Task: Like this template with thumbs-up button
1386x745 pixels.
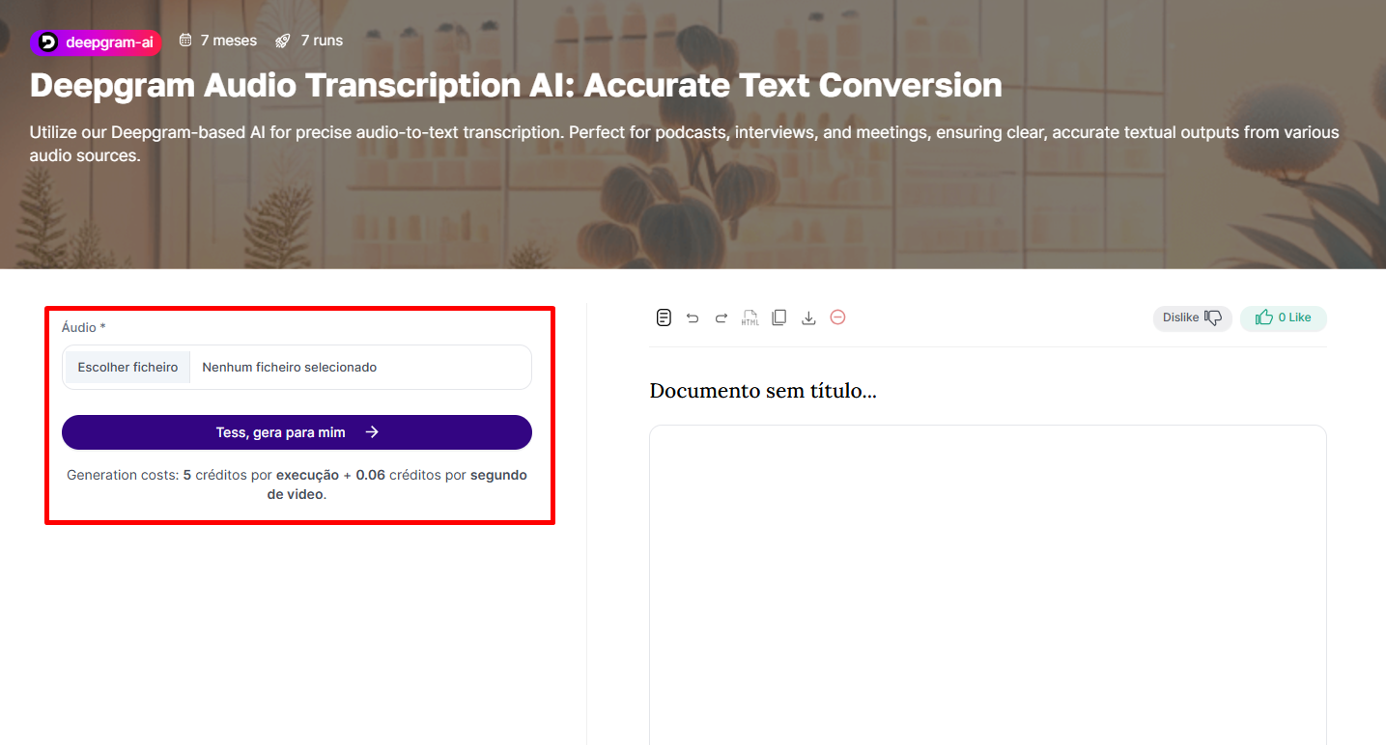Action: [x=1283, y=318]
